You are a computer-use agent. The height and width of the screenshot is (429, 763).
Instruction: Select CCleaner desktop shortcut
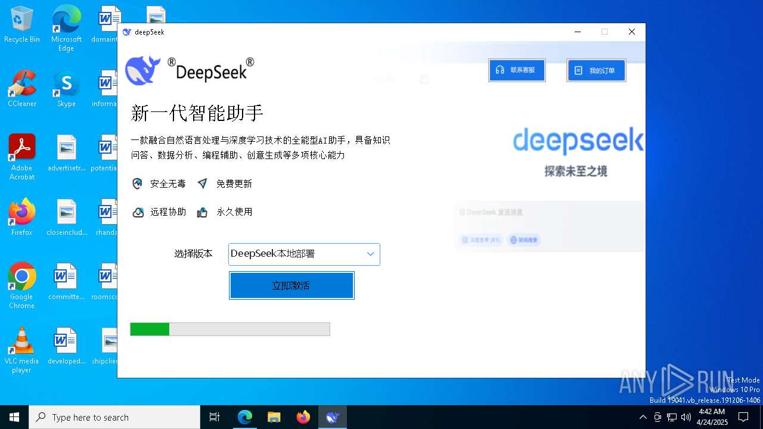point(22,89)
